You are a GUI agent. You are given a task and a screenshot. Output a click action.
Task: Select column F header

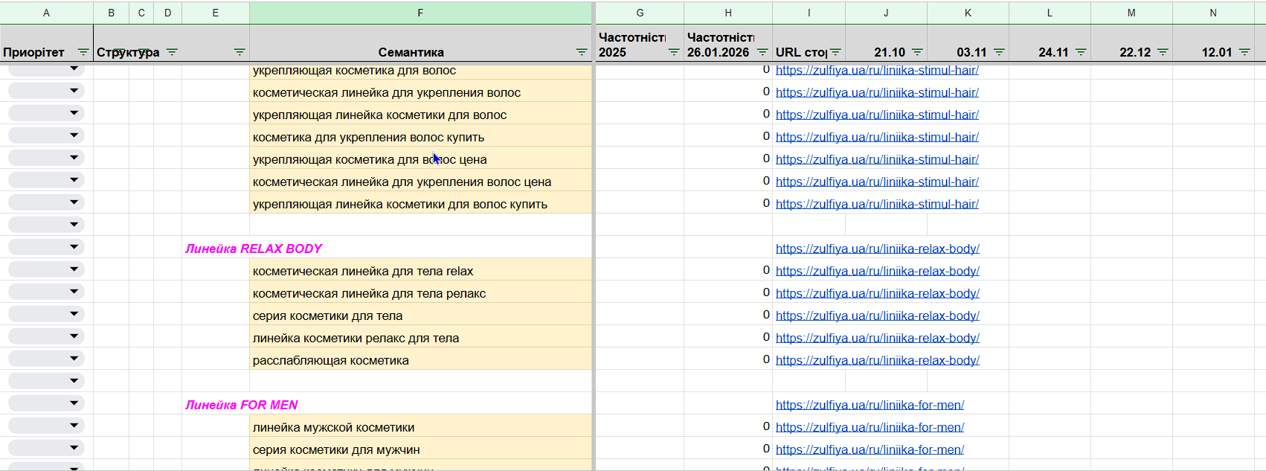tap(420, 13)
